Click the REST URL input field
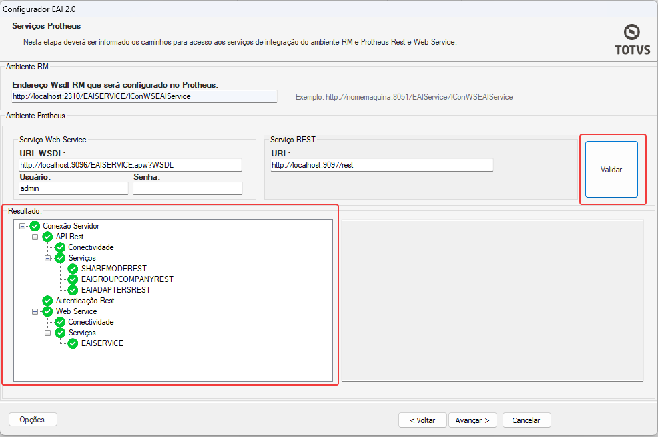 point(382,165)
